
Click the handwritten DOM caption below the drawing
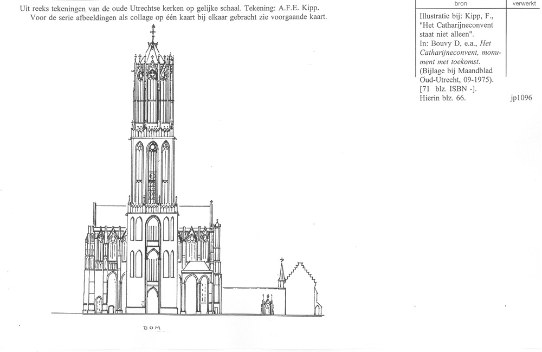(152, 328)
